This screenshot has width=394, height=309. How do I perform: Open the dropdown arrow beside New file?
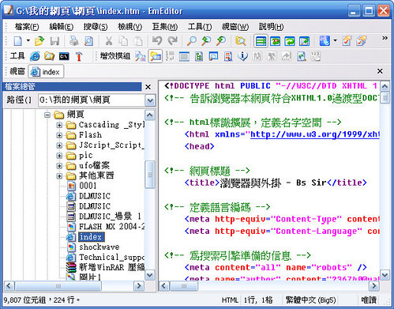click(28, 41)
